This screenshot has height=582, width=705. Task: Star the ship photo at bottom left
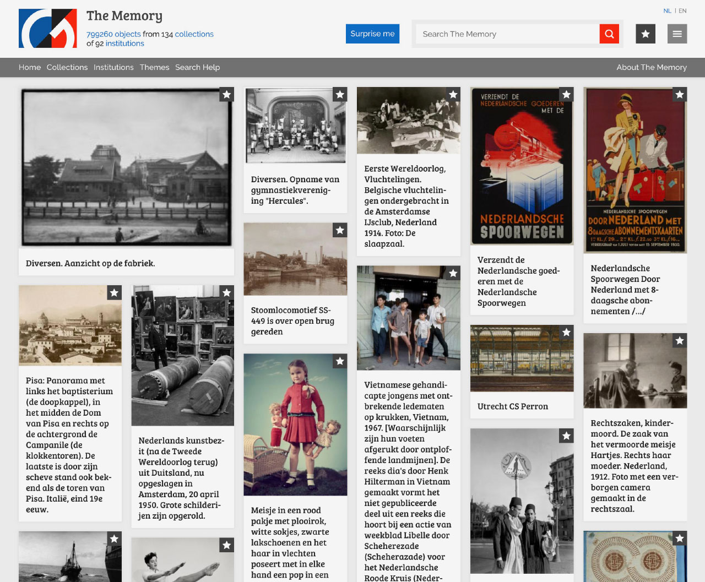(114, 539)
